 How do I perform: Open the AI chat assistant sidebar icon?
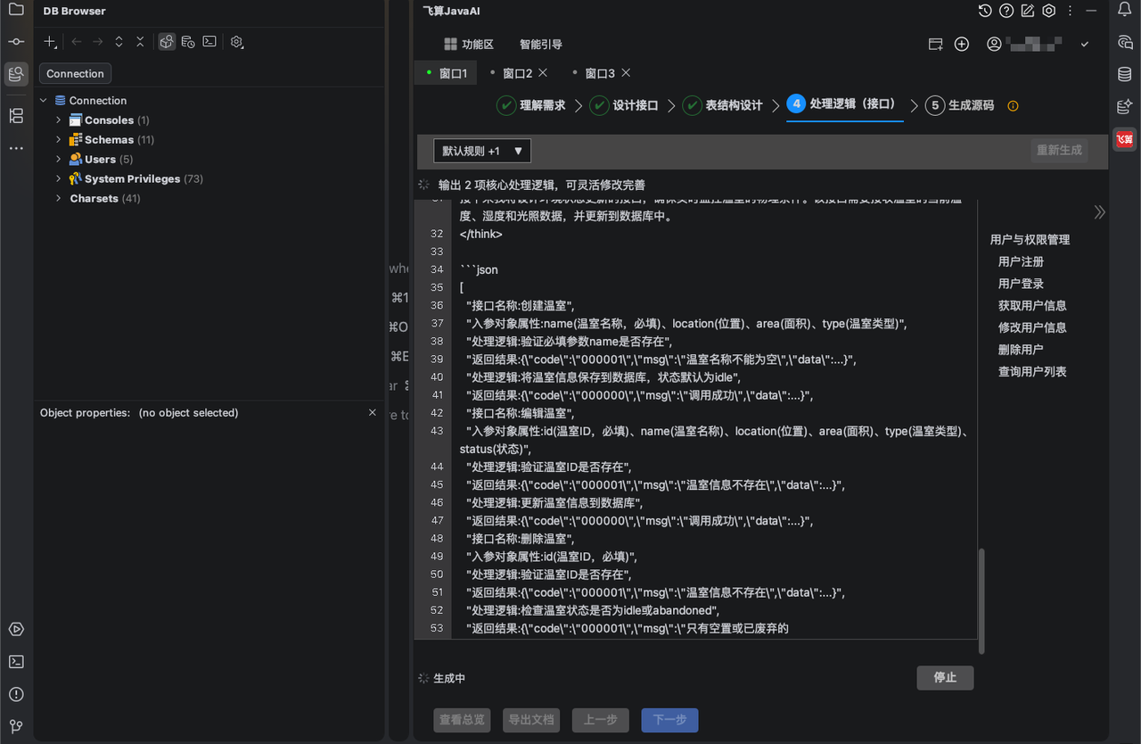coord(1125,42)
